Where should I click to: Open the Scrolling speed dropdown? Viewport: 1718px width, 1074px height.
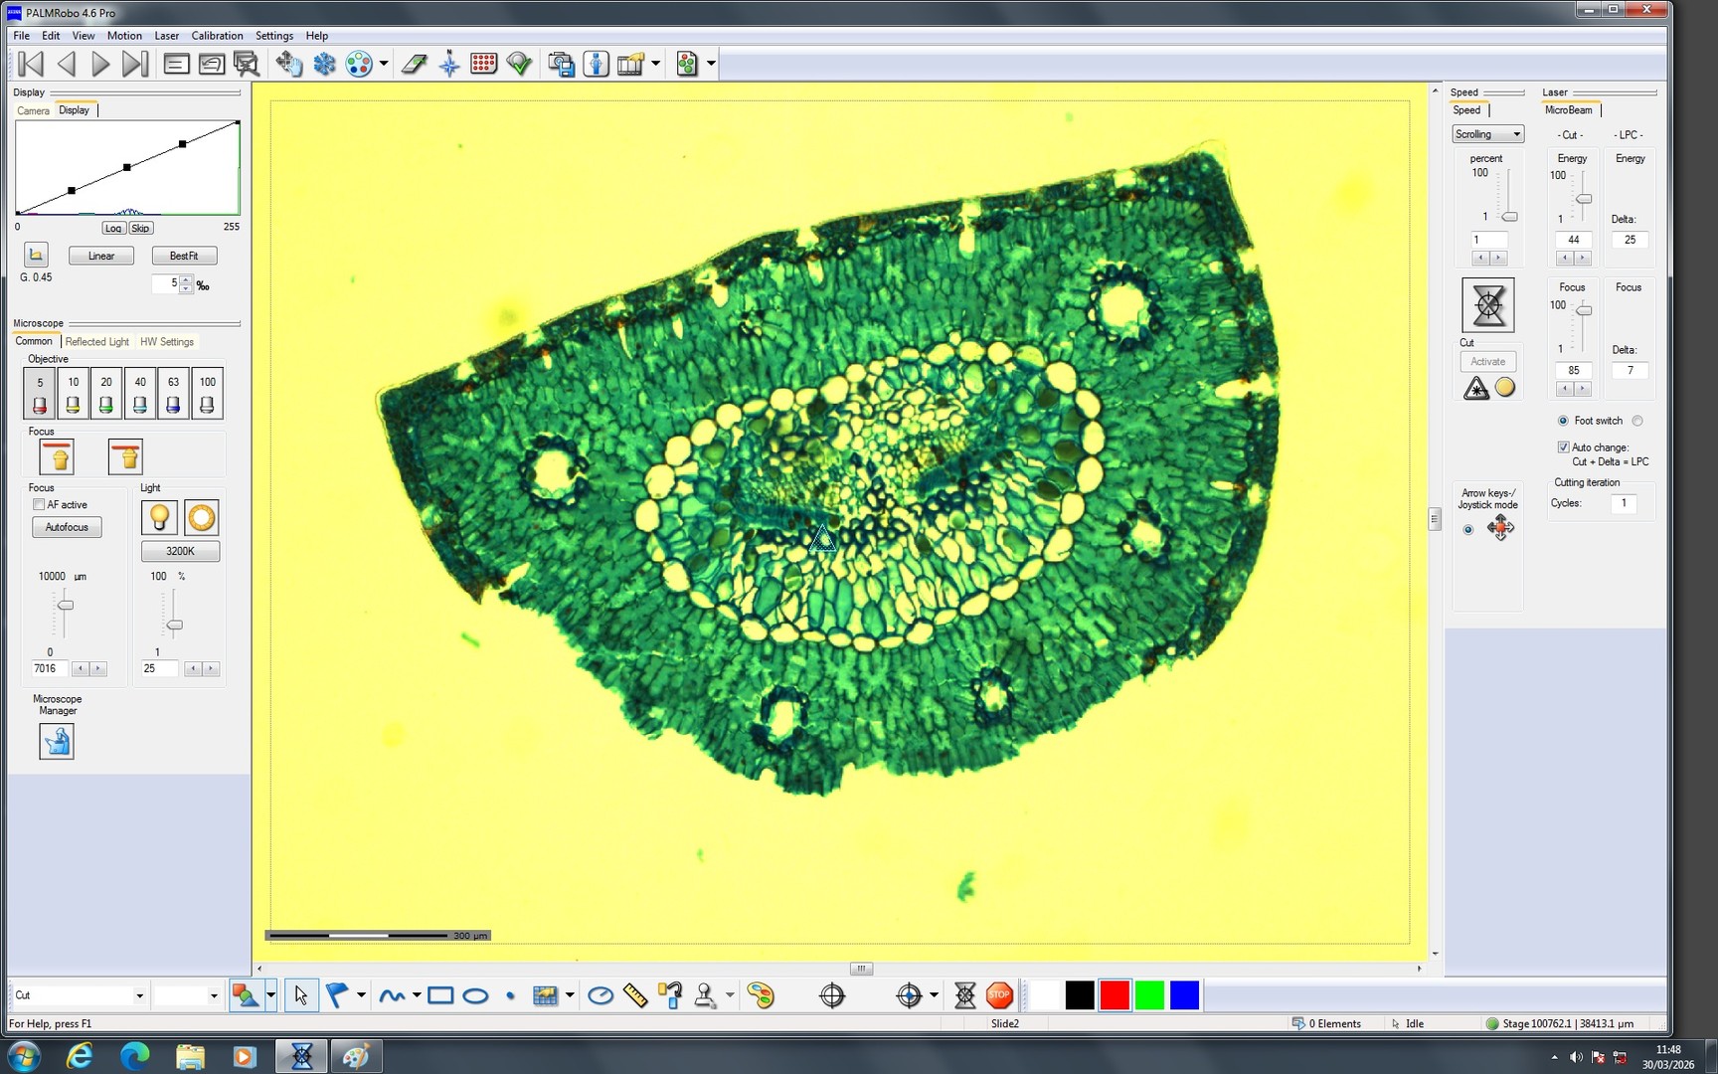[x=1518, y=133]
